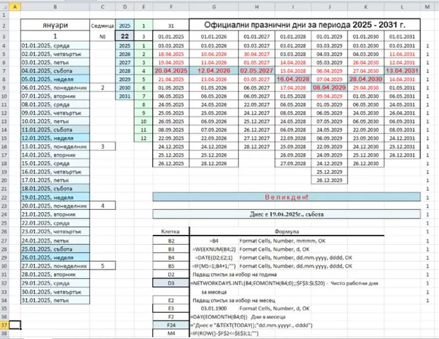This screenshot has width=439, height=339.
Task: Click cell 2031 in the year list
Action: click(x=125, y=96)
